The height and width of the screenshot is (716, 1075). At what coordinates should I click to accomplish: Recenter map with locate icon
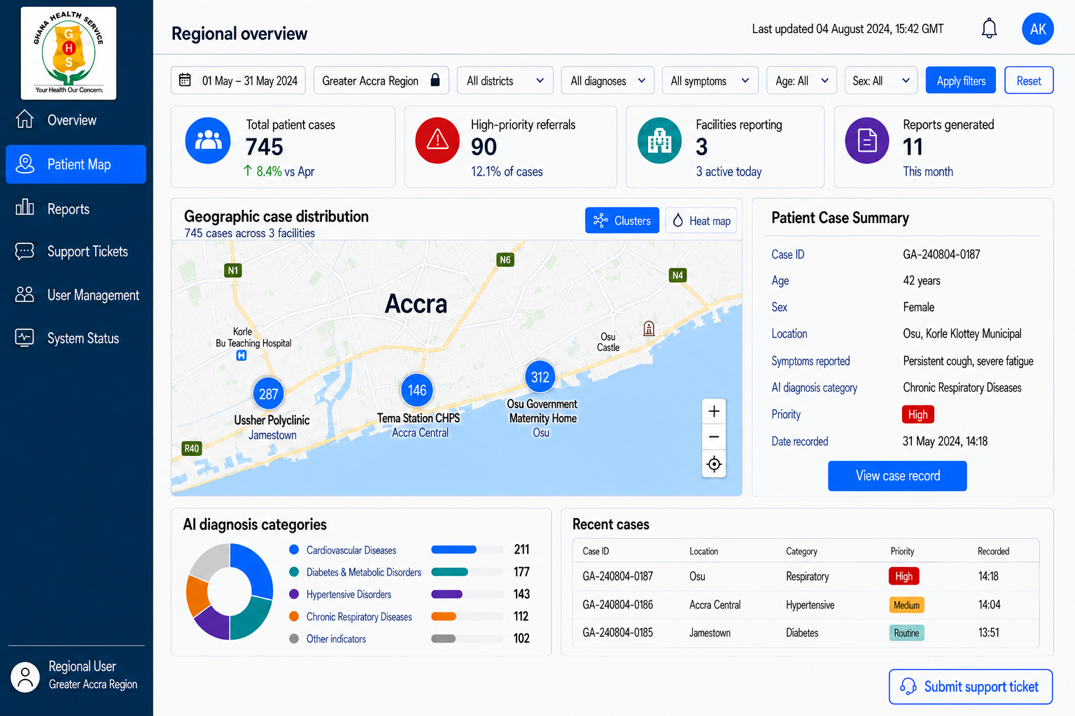[714, 464]
